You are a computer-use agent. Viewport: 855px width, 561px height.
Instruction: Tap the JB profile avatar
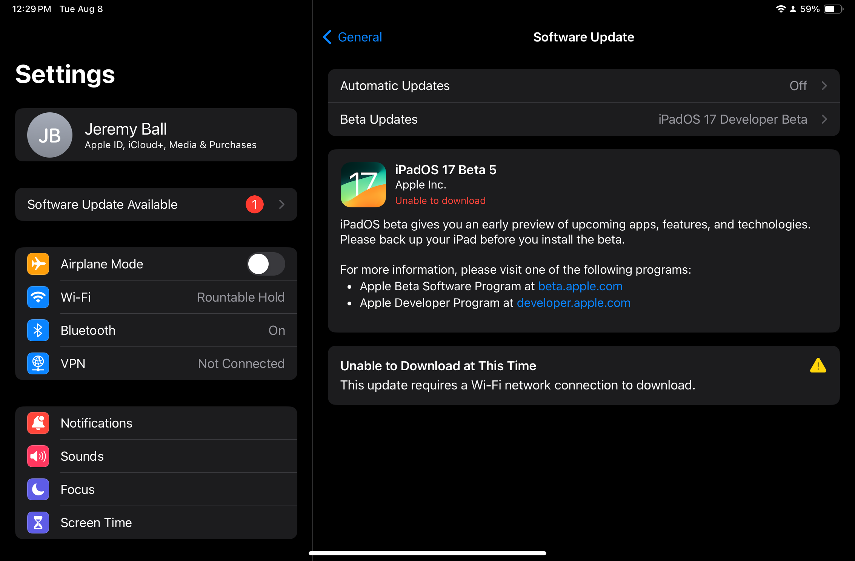click(50, 135)
